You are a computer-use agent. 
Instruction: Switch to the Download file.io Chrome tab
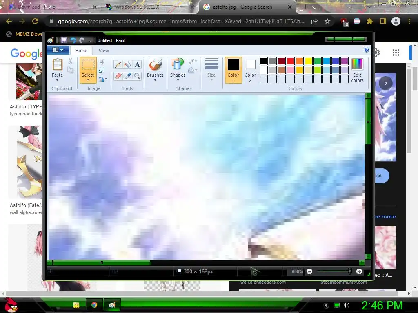click(52, 7)
